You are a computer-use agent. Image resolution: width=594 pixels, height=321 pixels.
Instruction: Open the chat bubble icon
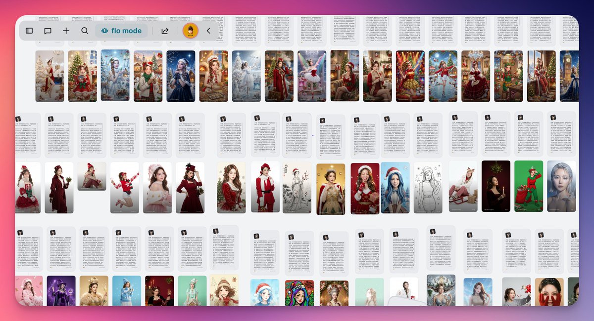48,31
